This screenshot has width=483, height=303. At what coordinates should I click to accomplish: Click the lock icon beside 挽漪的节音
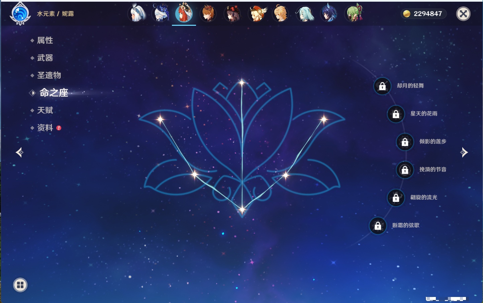coord(405,170)
